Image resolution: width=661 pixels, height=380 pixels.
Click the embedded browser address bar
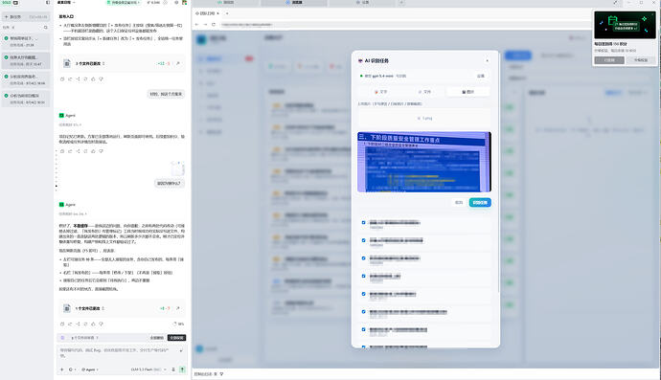[x=404, y=25]
